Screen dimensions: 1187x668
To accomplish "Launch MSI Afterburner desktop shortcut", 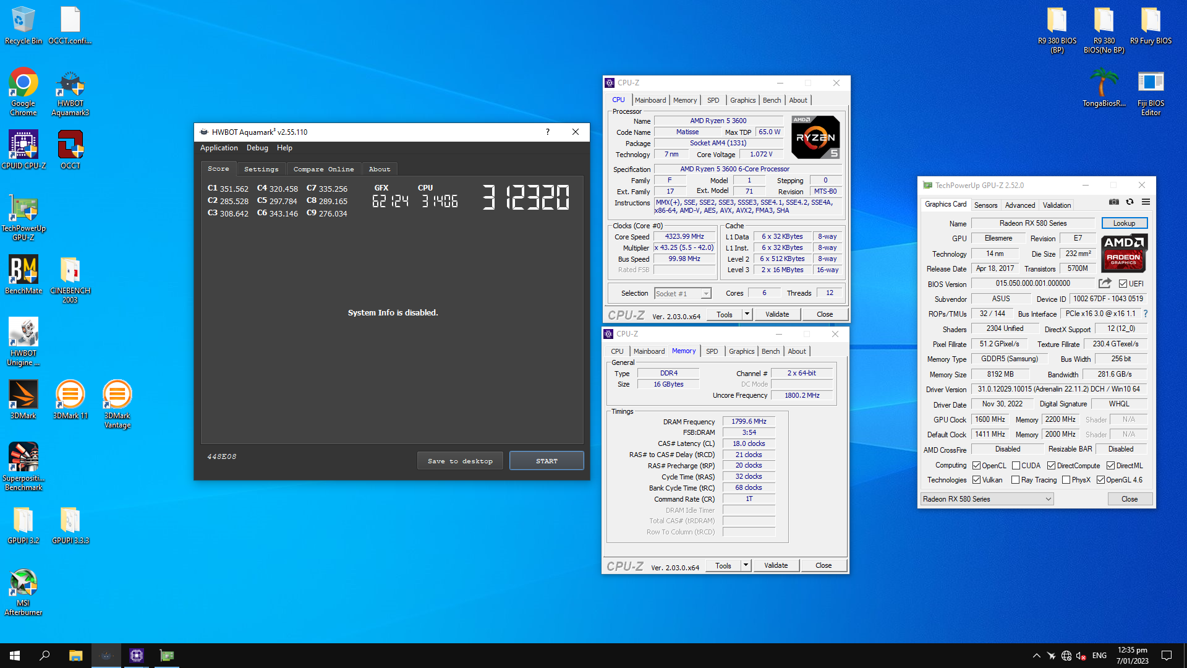I will tap(23, 592).
